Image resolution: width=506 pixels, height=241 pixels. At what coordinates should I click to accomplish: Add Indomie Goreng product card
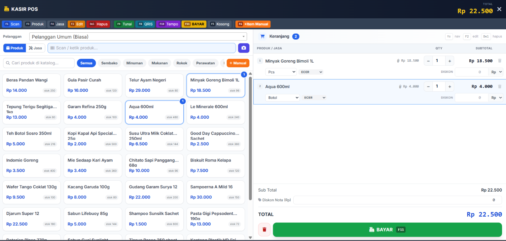point(31,166)
